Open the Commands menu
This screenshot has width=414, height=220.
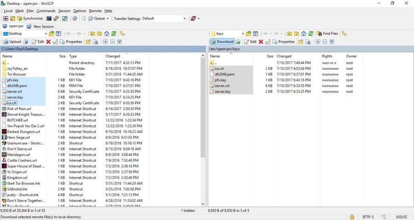tap(46, 11)
